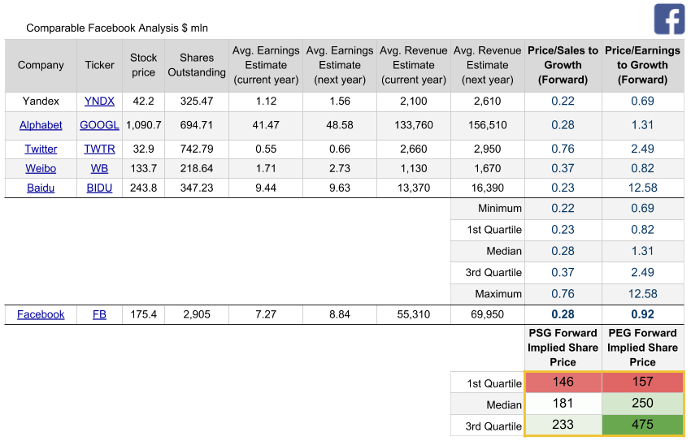
Task: Open the Alphabet company link
Action: click(41, 125)
